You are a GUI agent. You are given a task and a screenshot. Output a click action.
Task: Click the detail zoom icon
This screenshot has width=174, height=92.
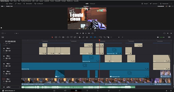tap(104, 37)
